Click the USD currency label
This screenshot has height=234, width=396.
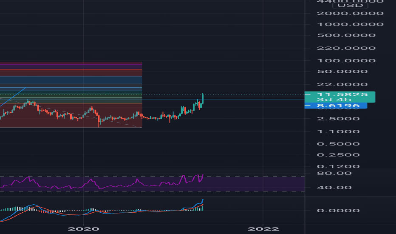click(350, 5)
